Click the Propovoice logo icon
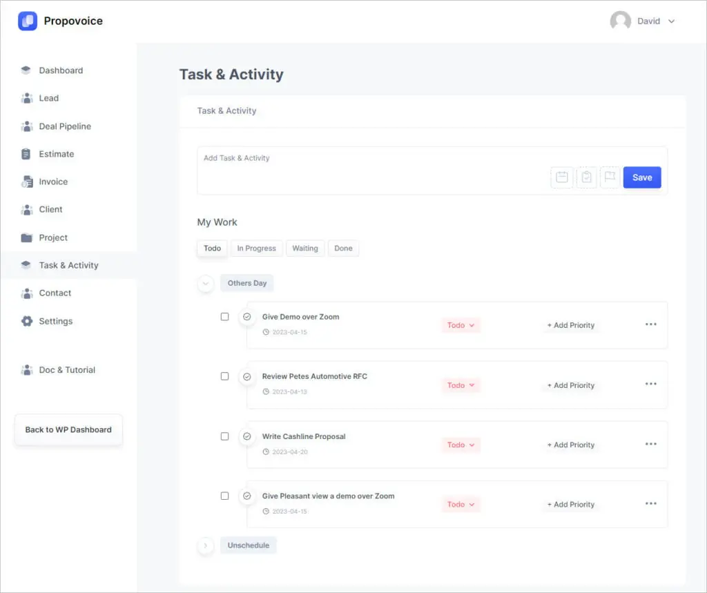This screenshot has width=707, height=593. coord(28,21)
